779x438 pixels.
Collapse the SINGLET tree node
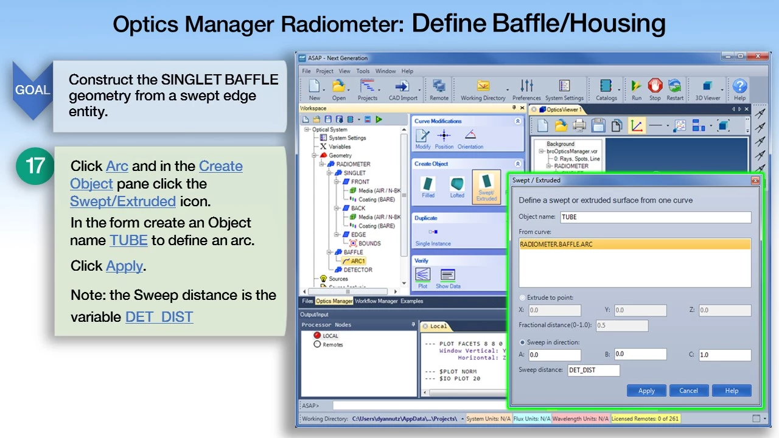pyautogui.click(x=329, y=173)
